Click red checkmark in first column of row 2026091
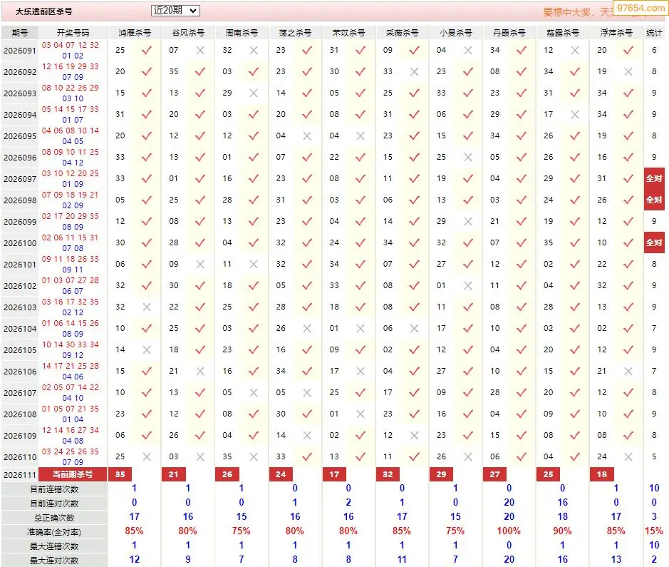This screenshot has height=567, width=669. click(147, 51)
